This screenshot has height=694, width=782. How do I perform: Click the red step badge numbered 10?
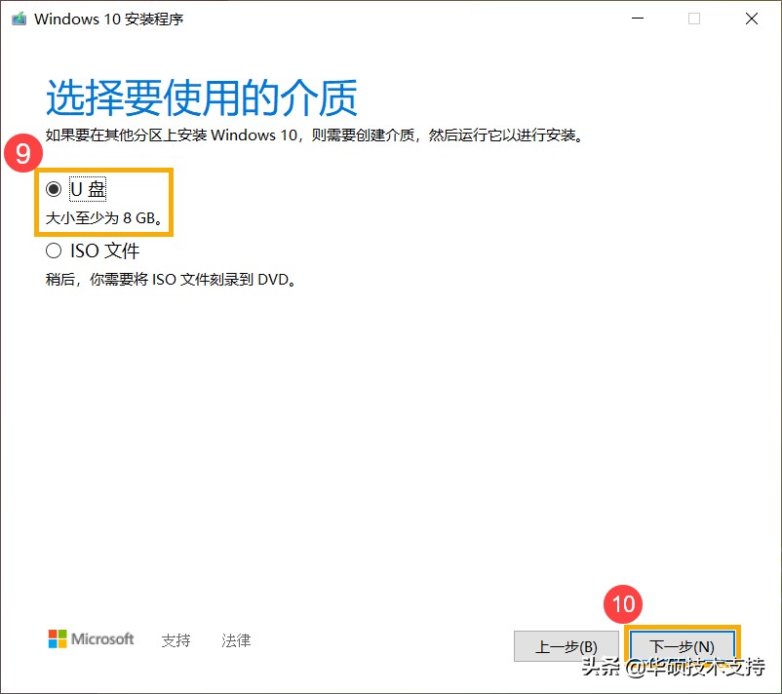pyautogui.click(x=623, y=604)
